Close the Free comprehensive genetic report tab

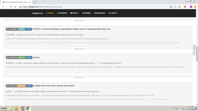[30, 2]
